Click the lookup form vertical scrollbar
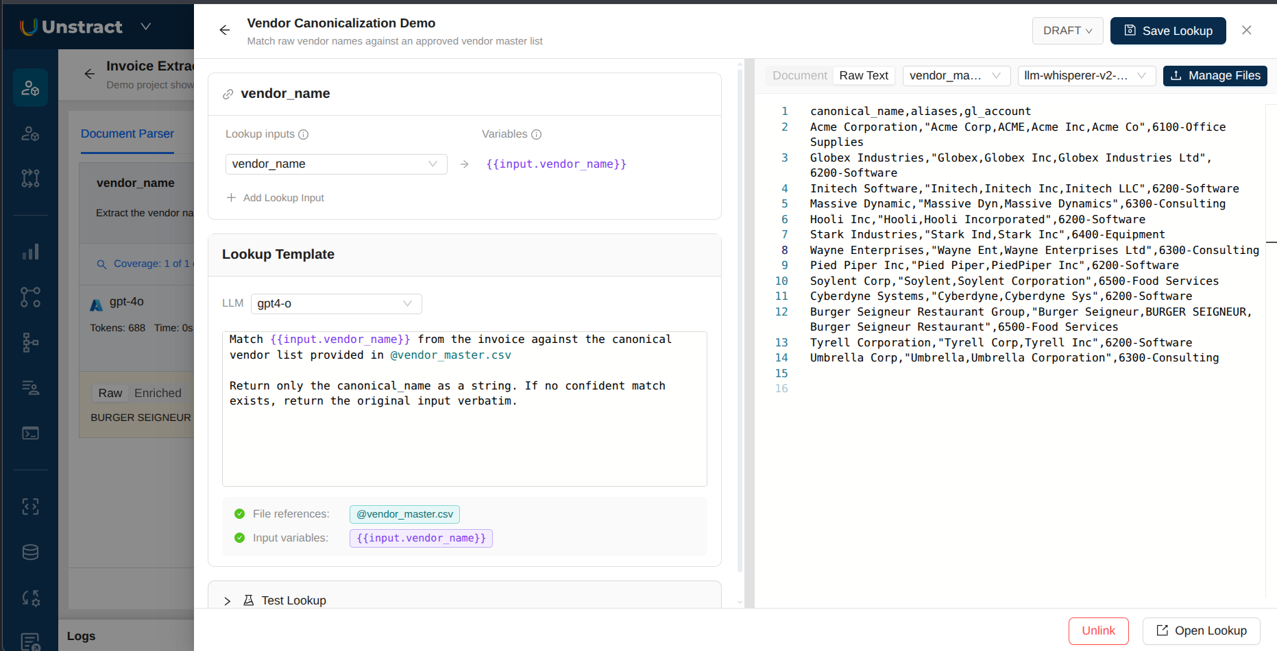The image size is (1277, 651). coord(740,322)
